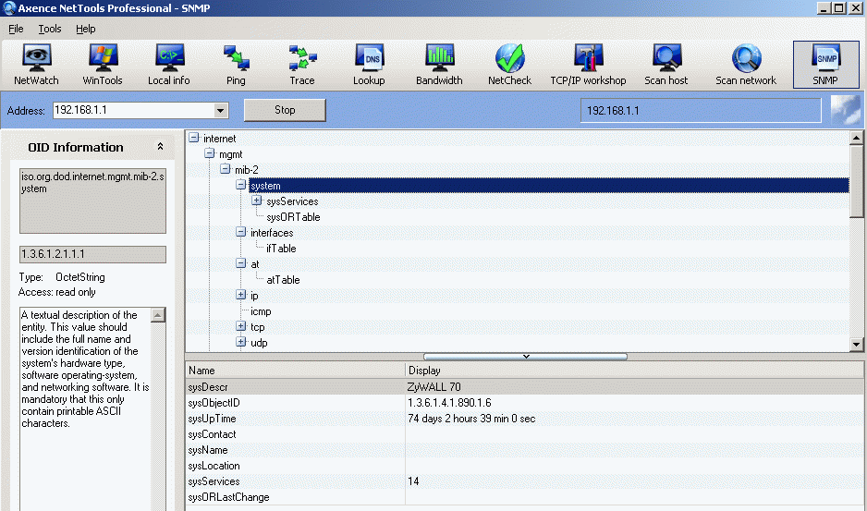
Task: Collapse the mib-2 tree node
Action: tap(225, 169)
